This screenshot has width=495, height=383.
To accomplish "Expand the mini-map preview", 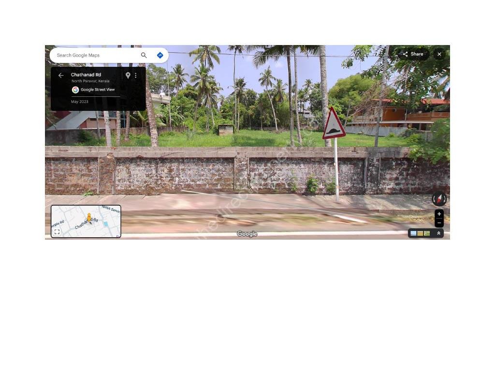I will (x=86, y=221).
